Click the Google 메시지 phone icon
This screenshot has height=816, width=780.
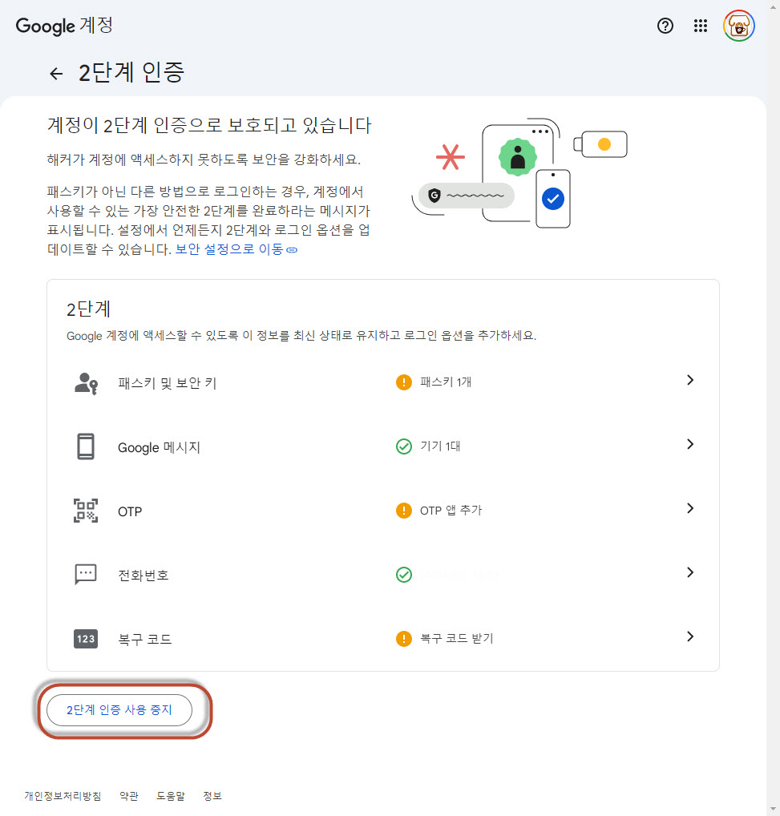pyautogui.click(x=86, y=446)
